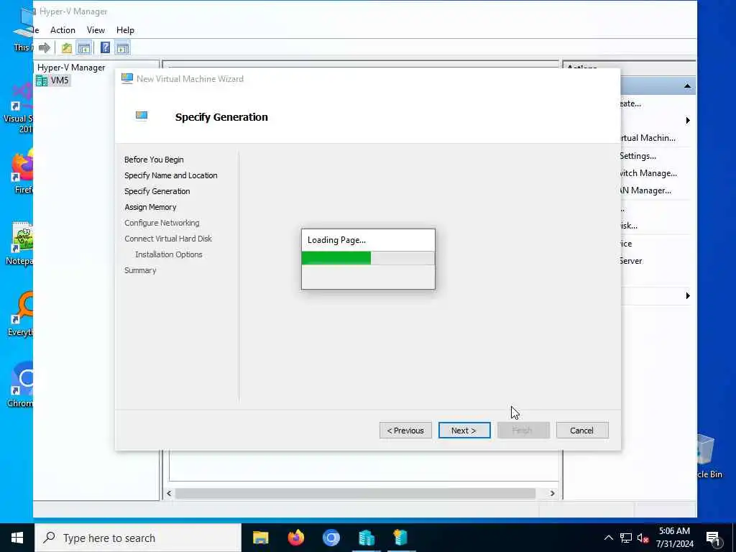Go to Specify Name and Location step
The width and height of the screenshot is (736, 552).
[171, 175]
